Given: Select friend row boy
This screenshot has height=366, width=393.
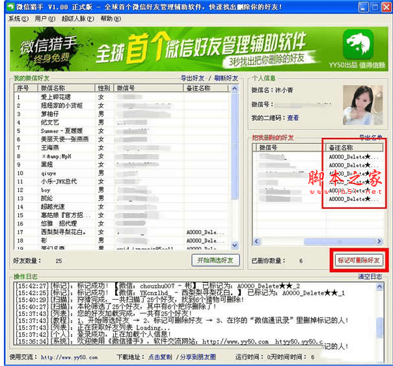Looking at the screenshot, I should pyautogui.click(x=122, y=190).
